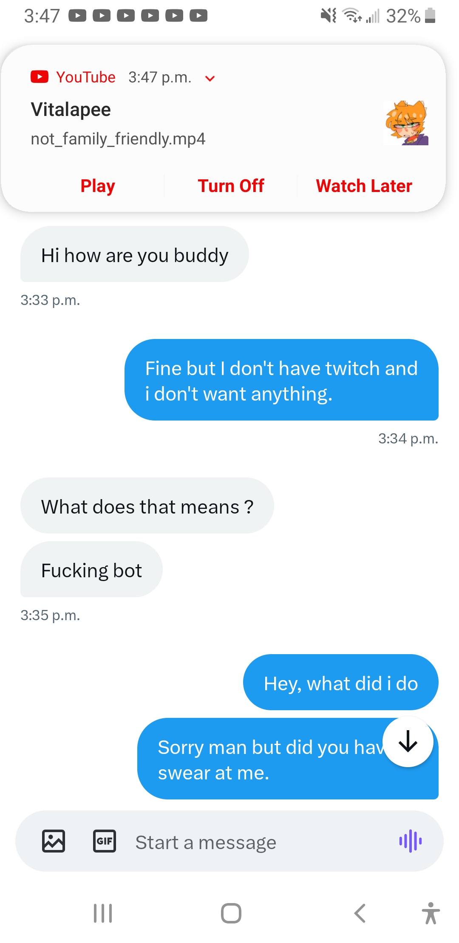This screenshot has width=459, height=943.
Task: Tap the 3:47 p.m. notification timestamp
Action: pos(160,77)
